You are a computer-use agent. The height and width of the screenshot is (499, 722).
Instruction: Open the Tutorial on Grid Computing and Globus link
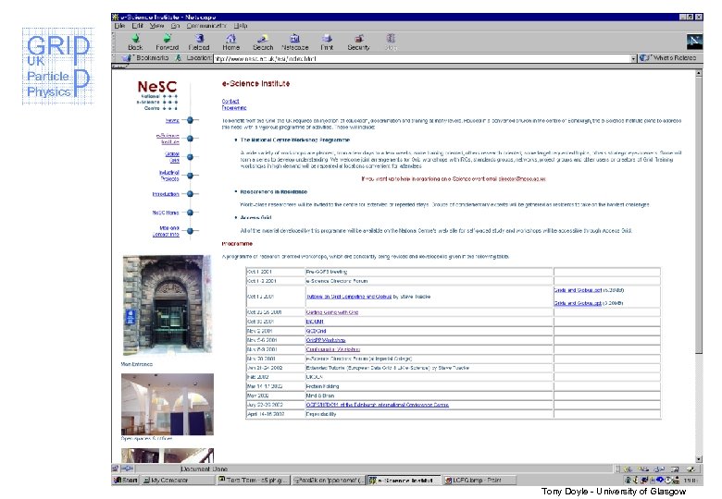349,297
